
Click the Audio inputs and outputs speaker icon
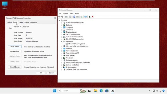[x=64, y=23]
